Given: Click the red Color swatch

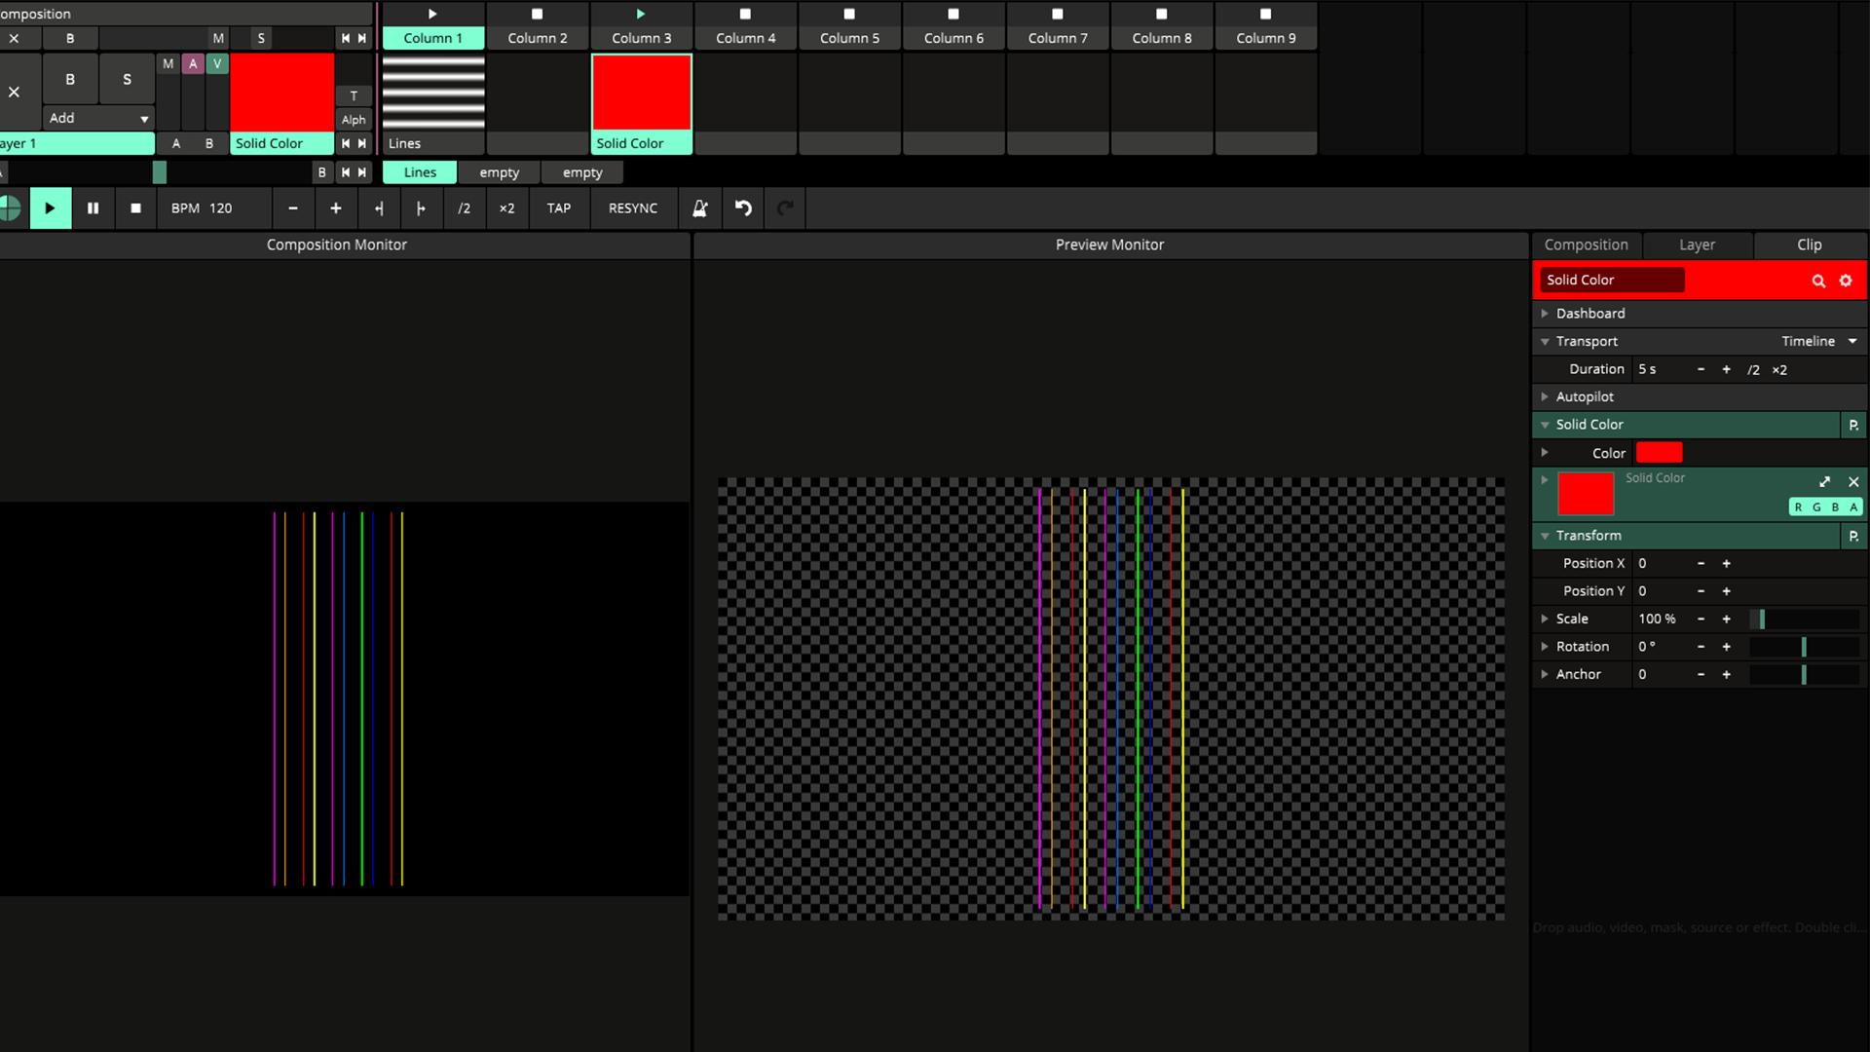Looking at the screenshot, I should click(x=1659, y=453).
